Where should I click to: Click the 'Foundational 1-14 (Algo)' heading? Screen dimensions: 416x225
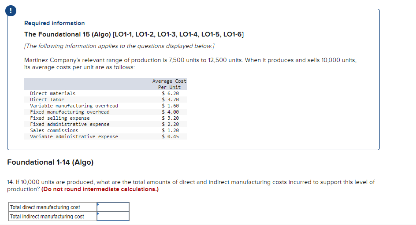50,162
